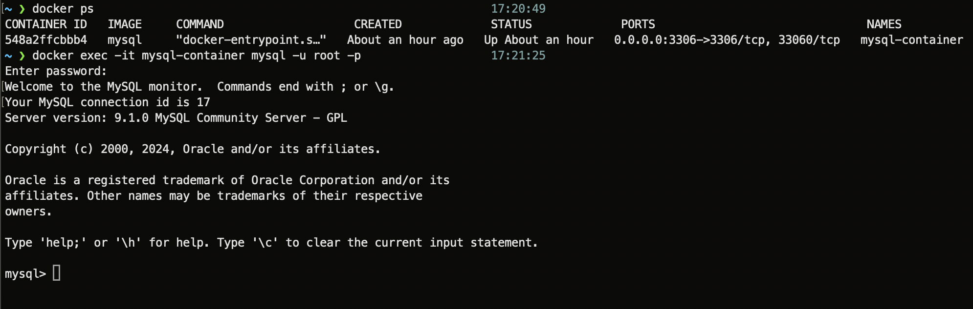Click the COMMAND column header
This screenshot has height=309, width=973.
[x=200, y=24]
